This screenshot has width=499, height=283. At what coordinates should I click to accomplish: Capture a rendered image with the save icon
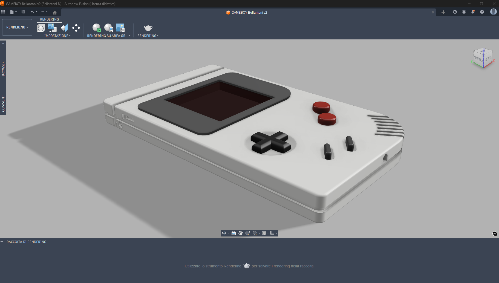click(x=120, y=28)
